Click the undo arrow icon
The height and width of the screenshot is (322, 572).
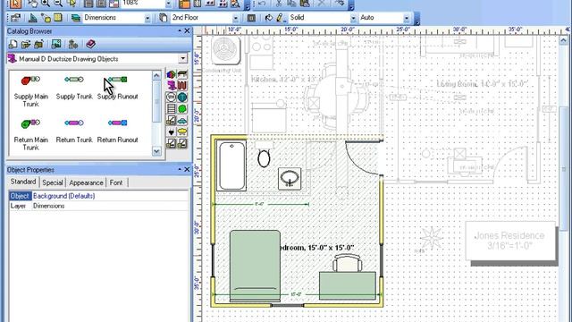(262, 4)
